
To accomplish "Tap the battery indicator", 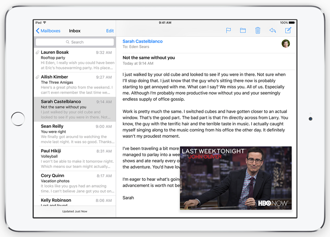I will click(x=292, y=23).
